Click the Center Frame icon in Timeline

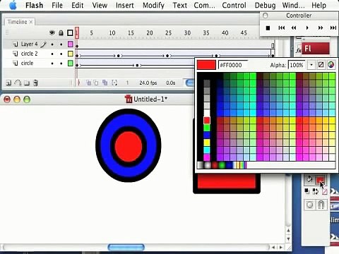[x=79, y=83]
